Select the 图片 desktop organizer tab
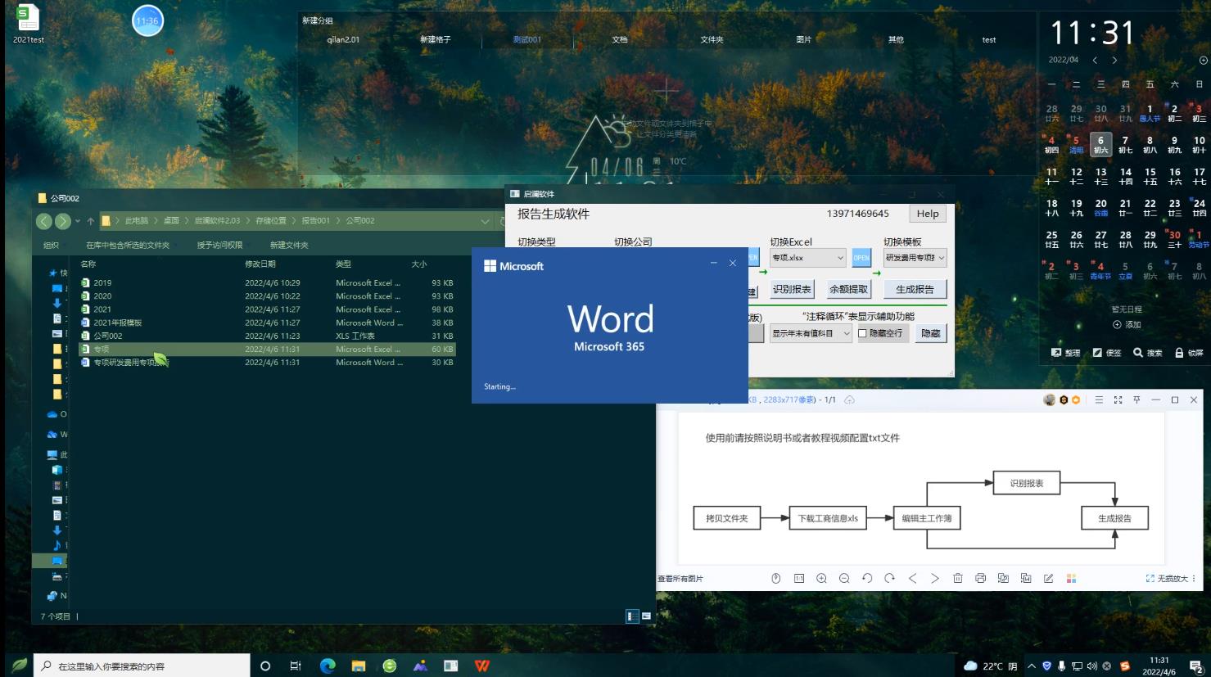 (804, 39)
